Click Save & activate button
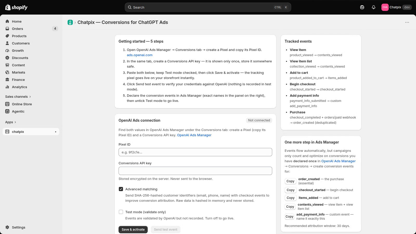The image size is (416, 234). tap(133, 230)
